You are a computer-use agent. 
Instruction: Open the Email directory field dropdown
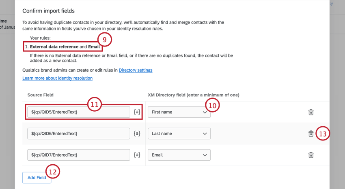point(179,155)
